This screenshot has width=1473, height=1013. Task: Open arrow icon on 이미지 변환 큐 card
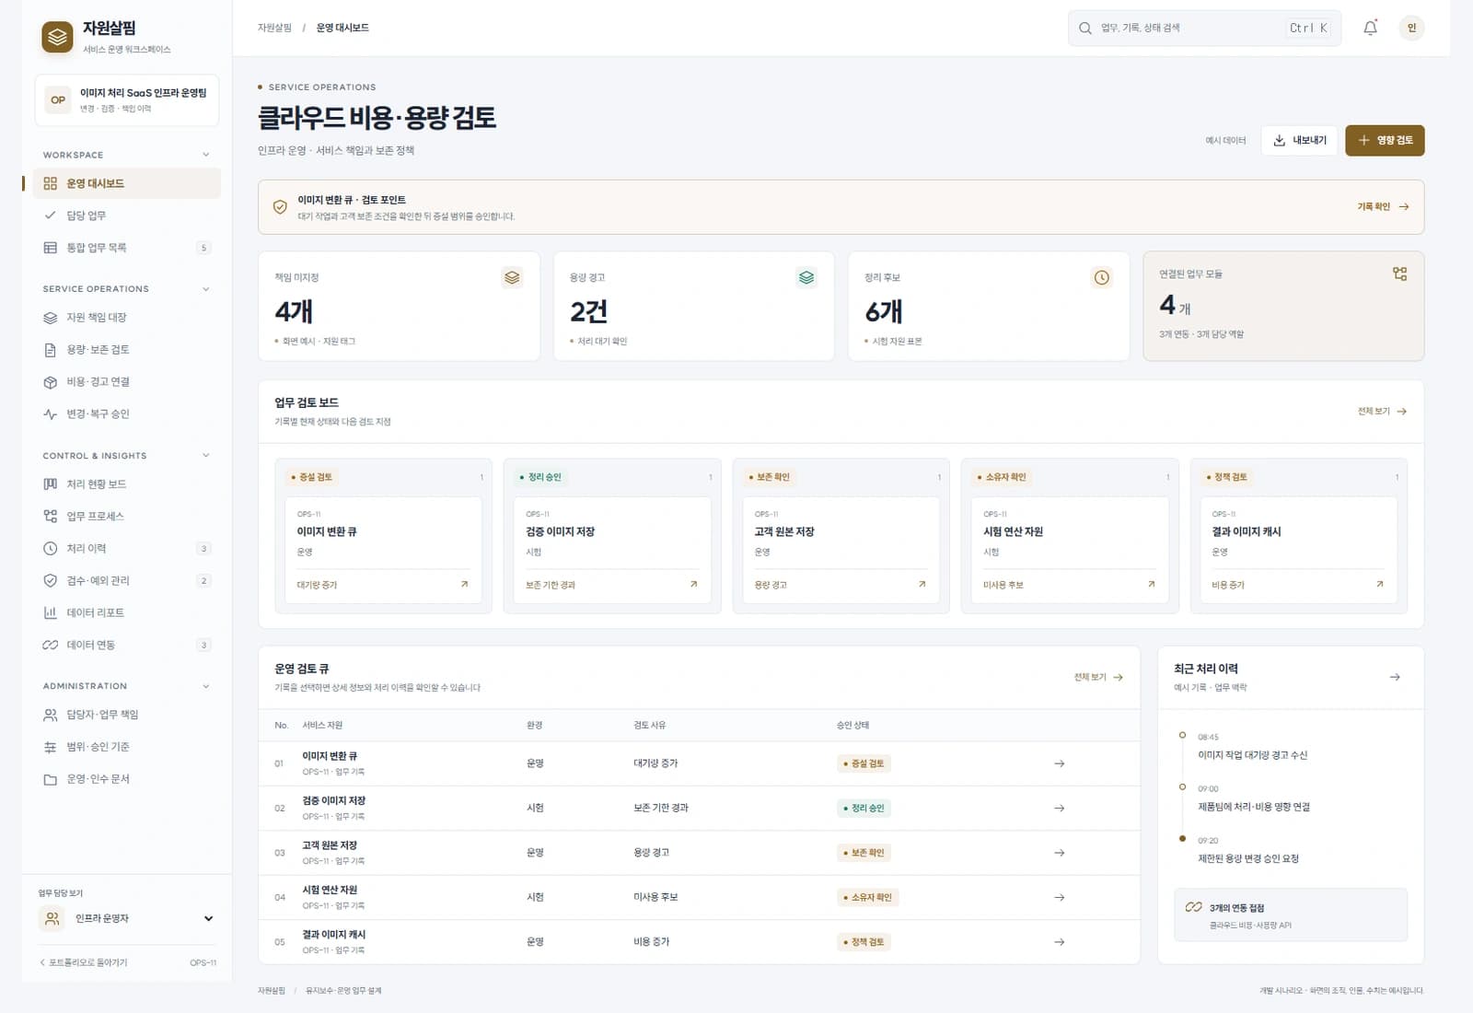click(x=464, y=584)
